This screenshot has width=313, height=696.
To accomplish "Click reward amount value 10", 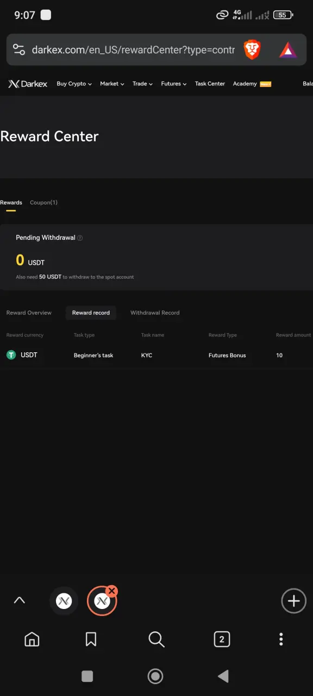I will pos(279,356).
